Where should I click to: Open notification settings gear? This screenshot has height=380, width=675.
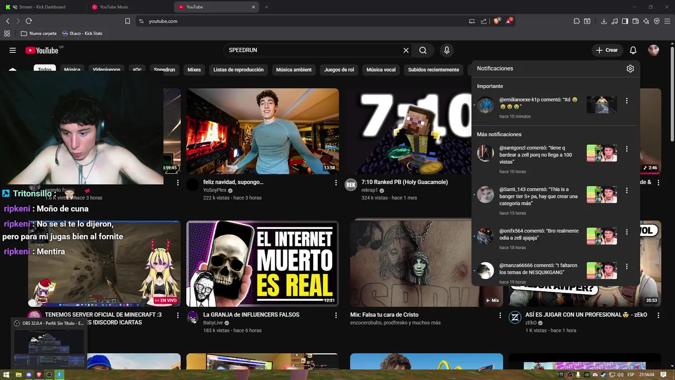pyautogui.click(x=630, y=69)
